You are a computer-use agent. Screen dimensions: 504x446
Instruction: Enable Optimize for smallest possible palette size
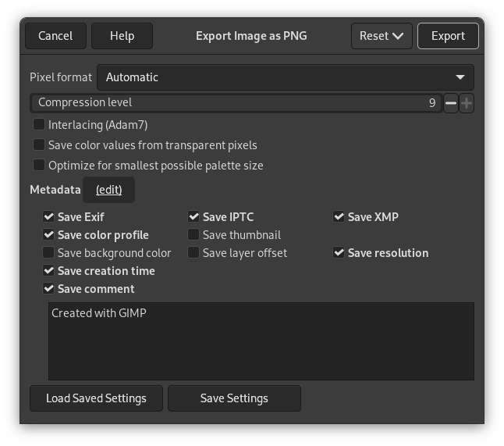[39, 166]
